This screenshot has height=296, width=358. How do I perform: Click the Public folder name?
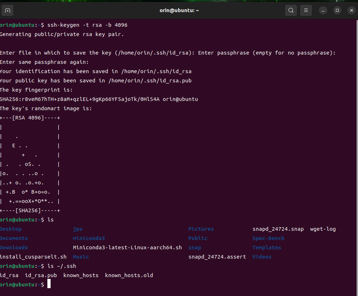click(198, 238)
